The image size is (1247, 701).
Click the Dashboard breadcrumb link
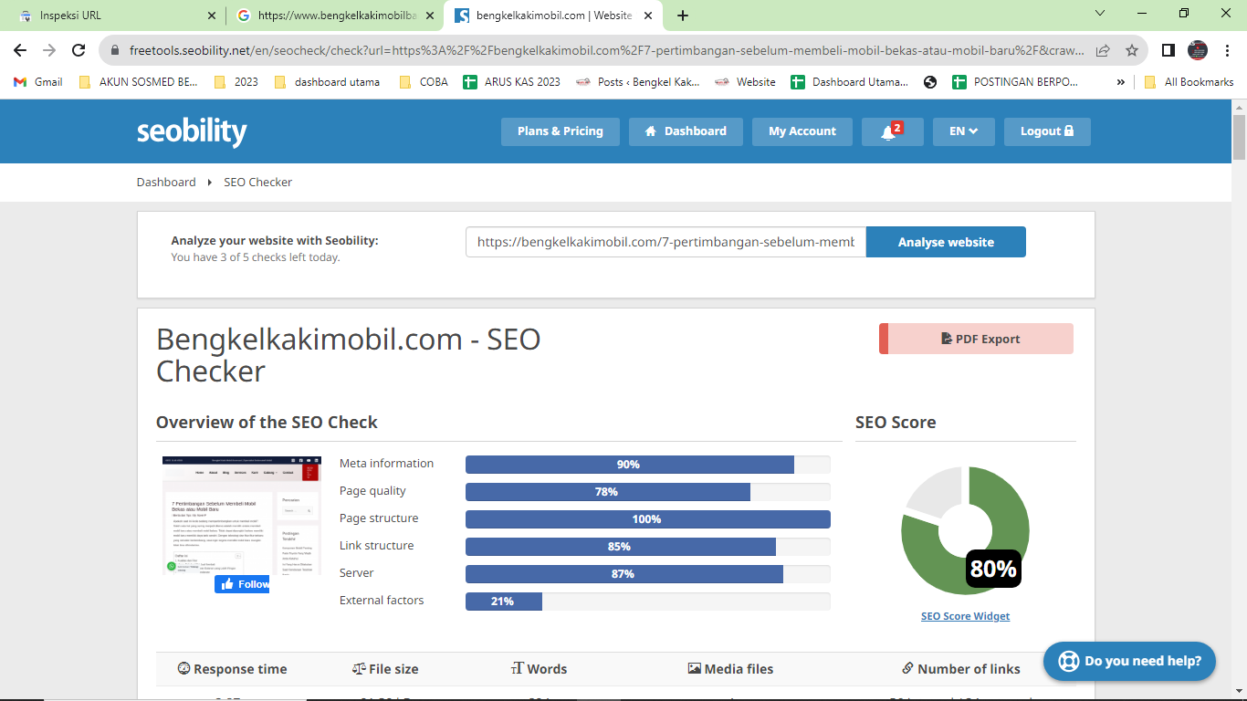point(166,183)
